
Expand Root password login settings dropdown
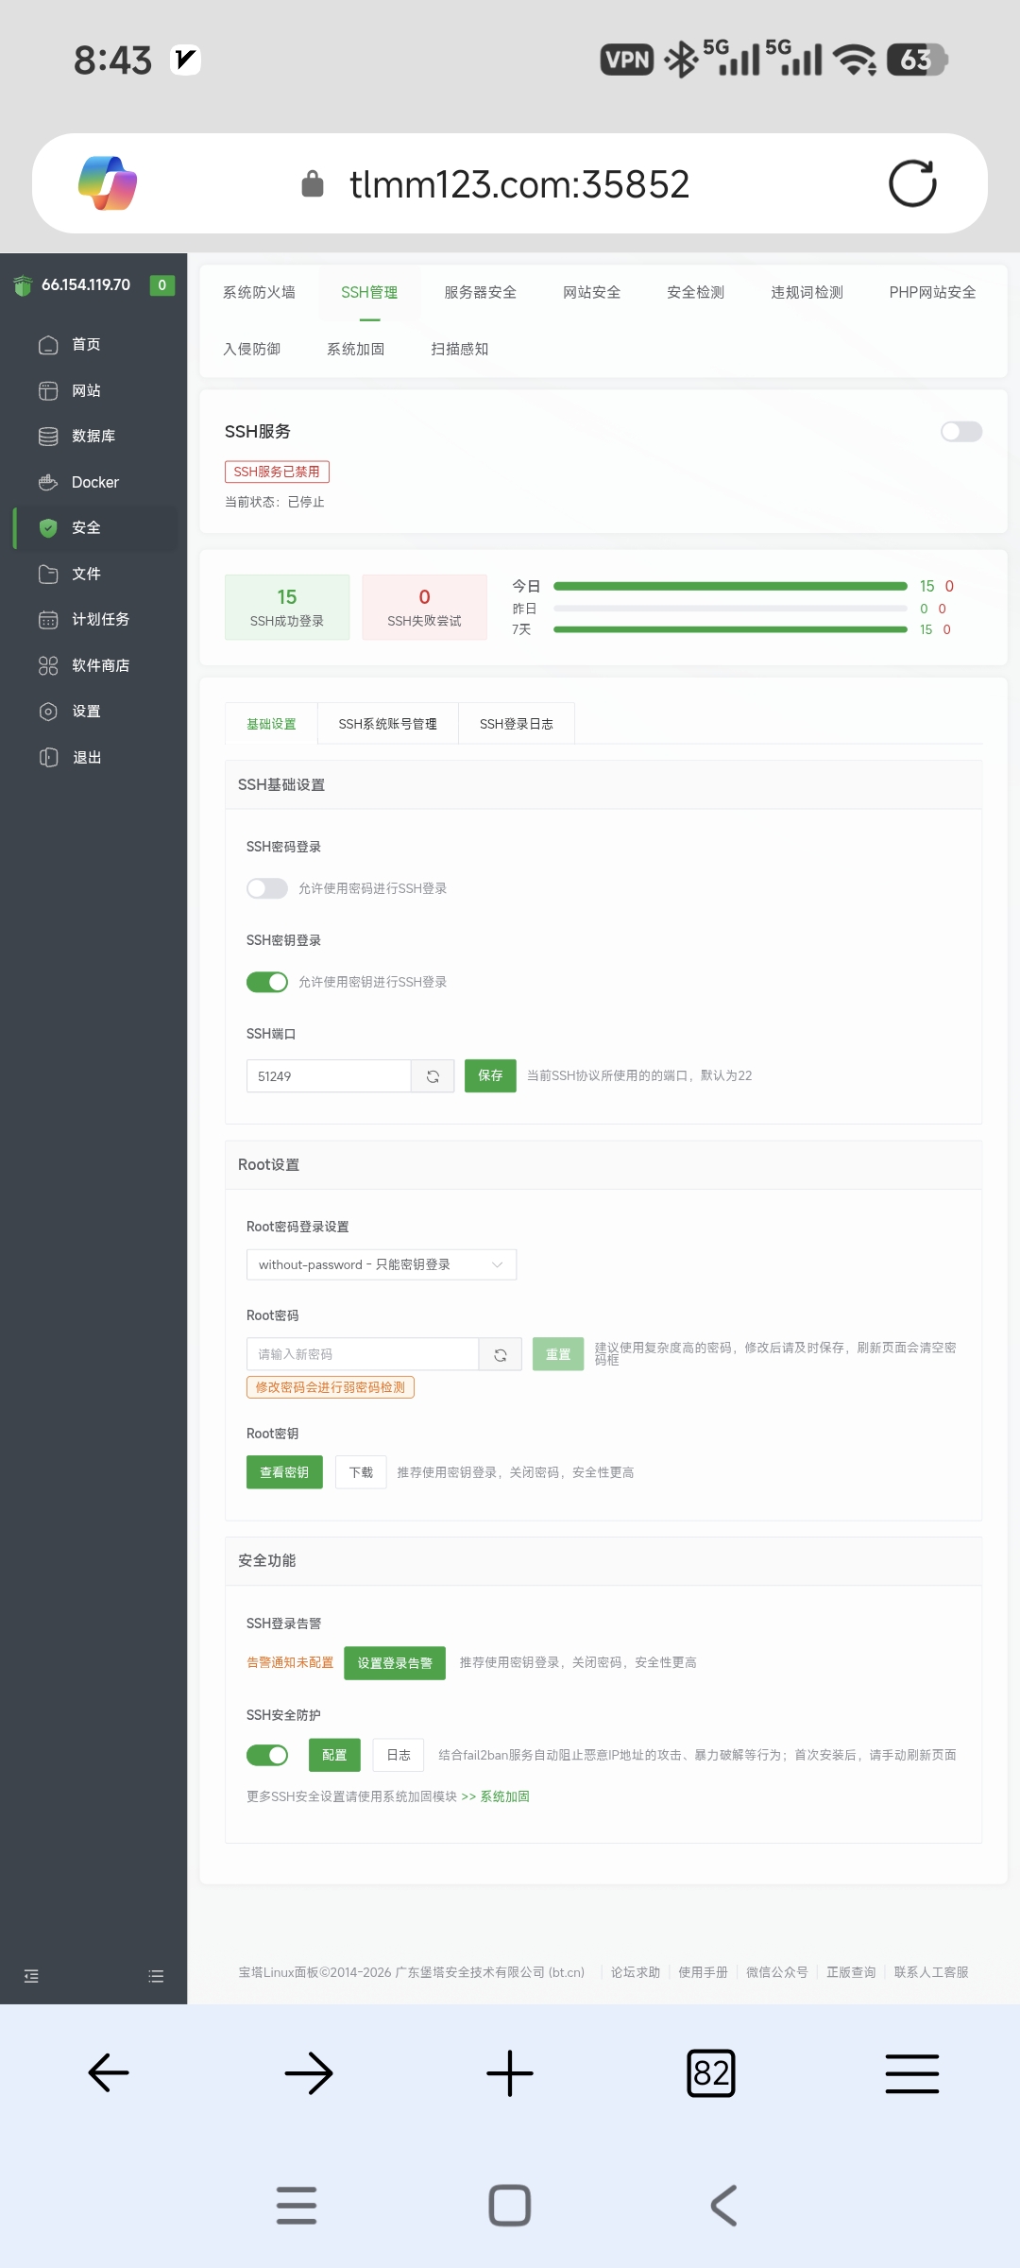pos(381,1264)
